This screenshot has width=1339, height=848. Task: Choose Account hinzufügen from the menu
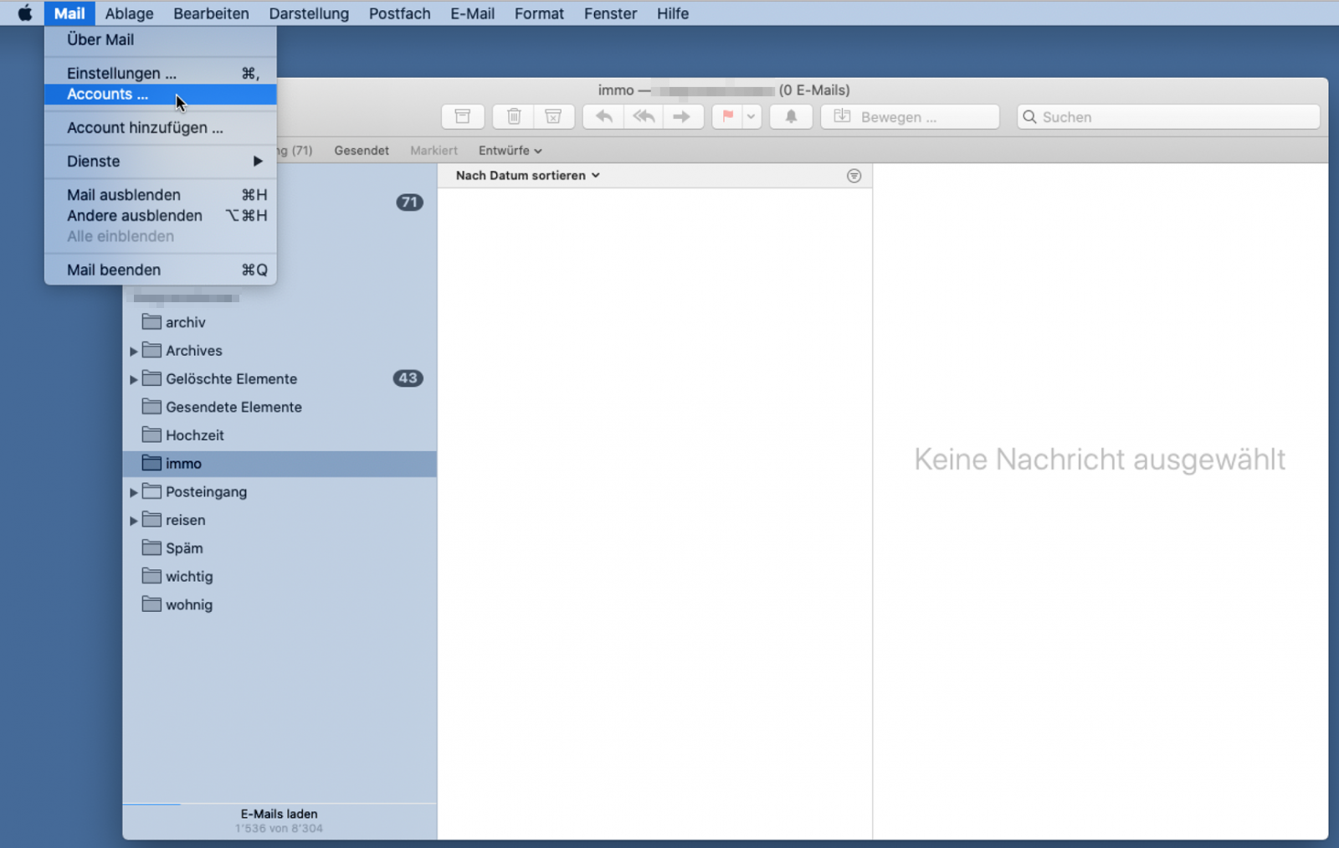145,128
